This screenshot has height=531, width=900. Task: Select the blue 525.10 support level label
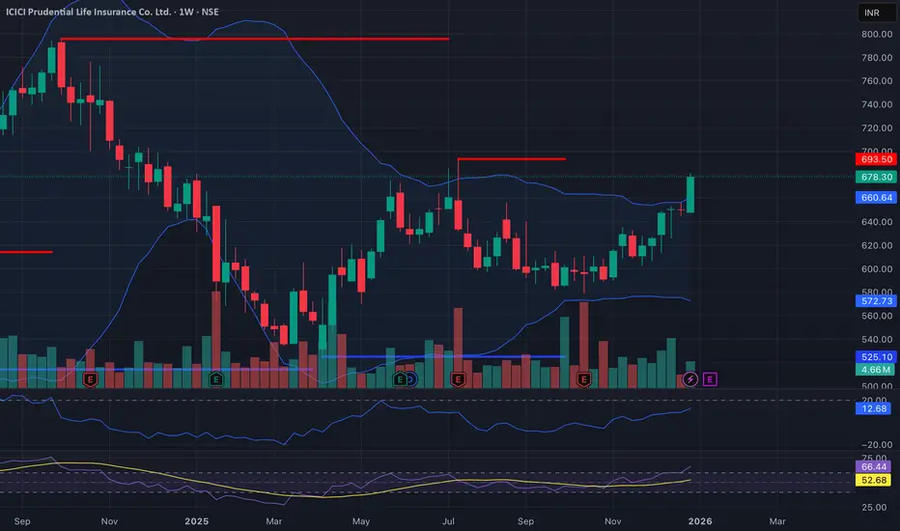pyautogui.click(x=876, y=357)
